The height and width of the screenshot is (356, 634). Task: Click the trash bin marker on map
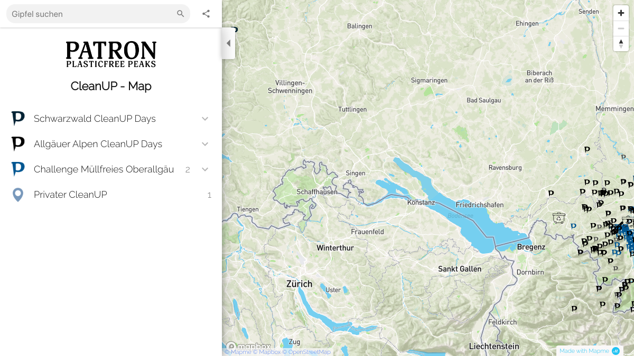558,217
